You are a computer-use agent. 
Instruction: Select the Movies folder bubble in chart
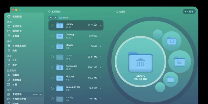[172, 41]
